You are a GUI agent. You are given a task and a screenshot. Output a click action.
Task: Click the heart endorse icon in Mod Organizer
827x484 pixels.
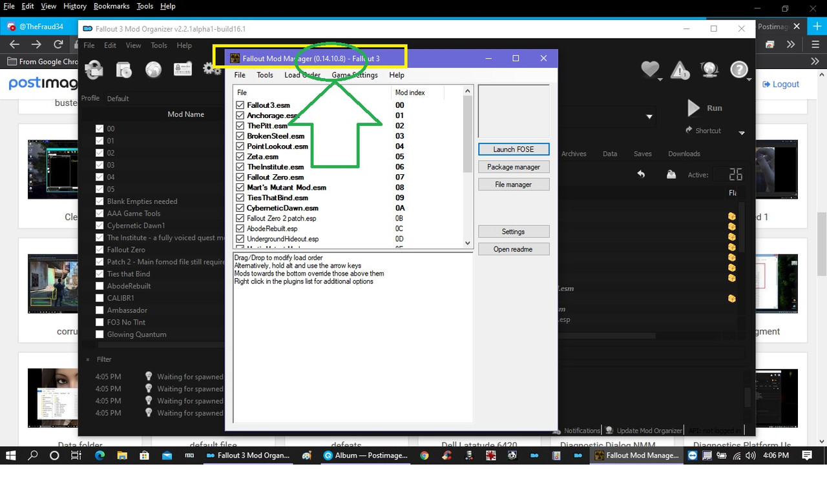tap(650, 69)
